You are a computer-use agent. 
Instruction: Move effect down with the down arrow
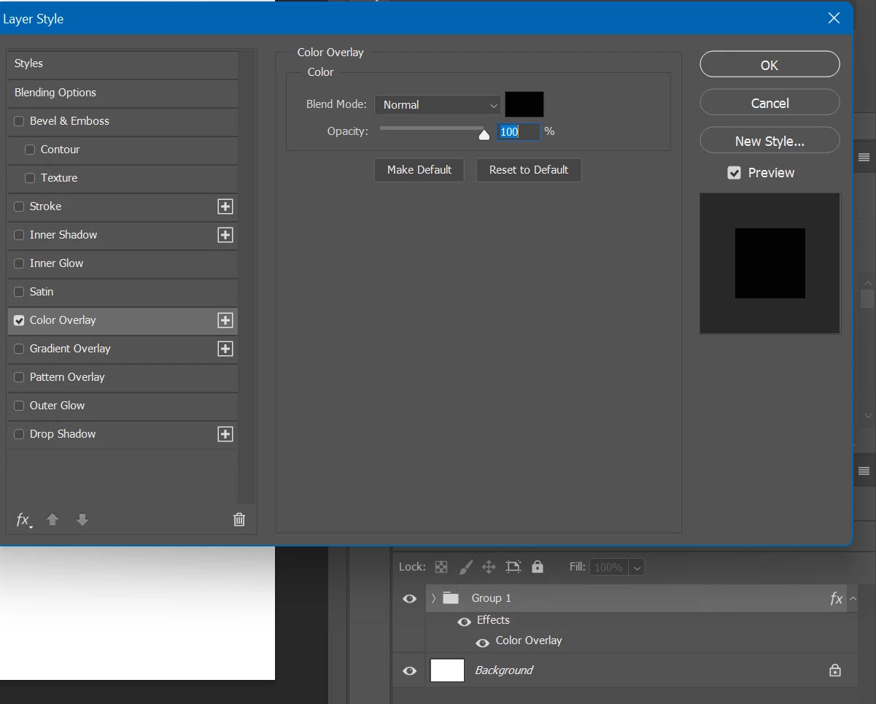click(x=82, y=519)
